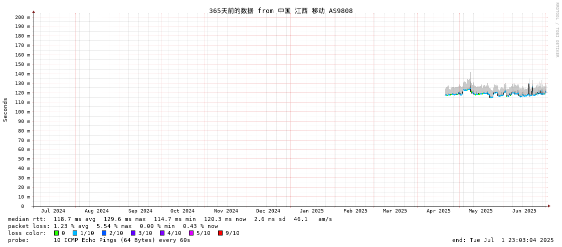
Task: Click the "180 m" y-axis label
Action: tap(23, 36)
